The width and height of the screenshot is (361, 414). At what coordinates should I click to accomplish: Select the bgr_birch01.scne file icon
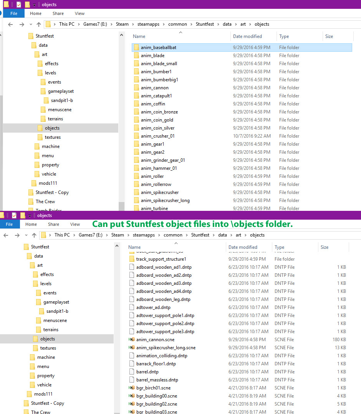tap(132, 388)
